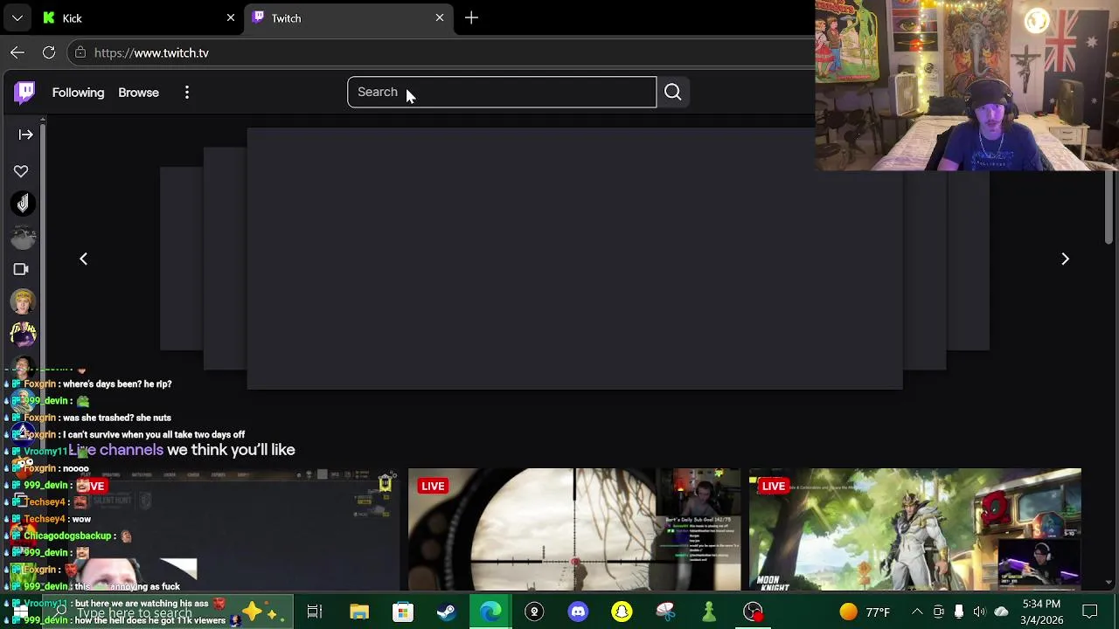Click the heart followed channels icon
Image resolution: width=1119 pixels, height=629 pixels.
(21, 171)
